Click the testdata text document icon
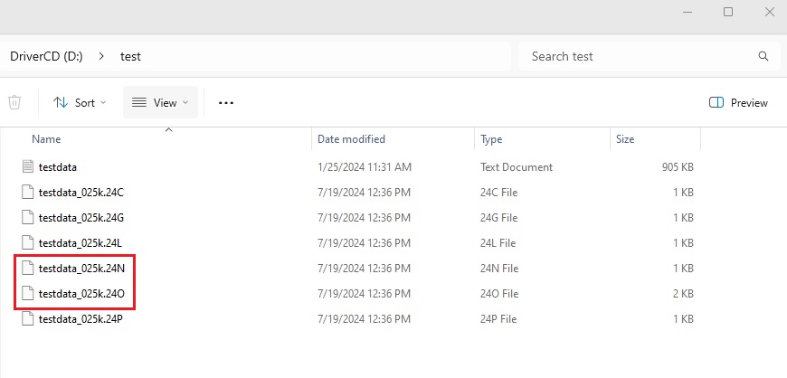 [27, 167]
